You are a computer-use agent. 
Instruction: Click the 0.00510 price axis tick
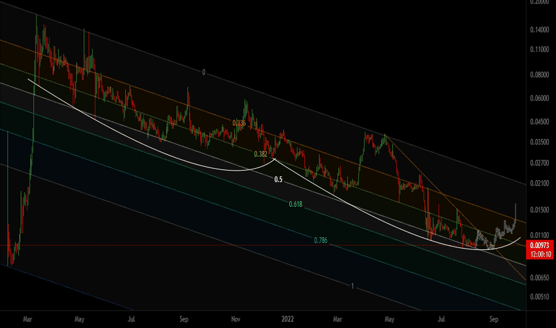point(540,297)
